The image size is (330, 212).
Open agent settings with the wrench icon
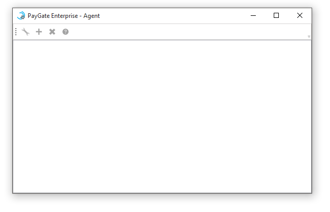click(26, 32)
